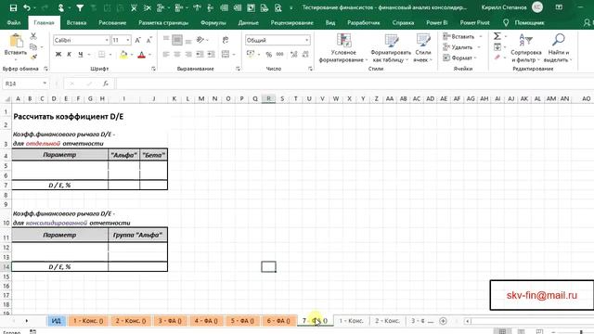
Task: Apply the red font color A
Action: click(x=142, y=55)
